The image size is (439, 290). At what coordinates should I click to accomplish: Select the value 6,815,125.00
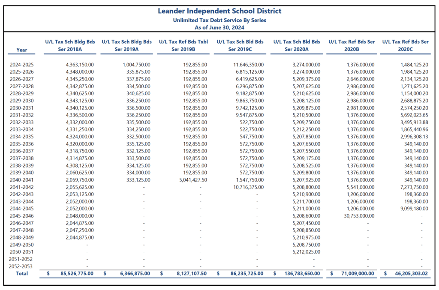pyautogui.click(x=250, y=72)
